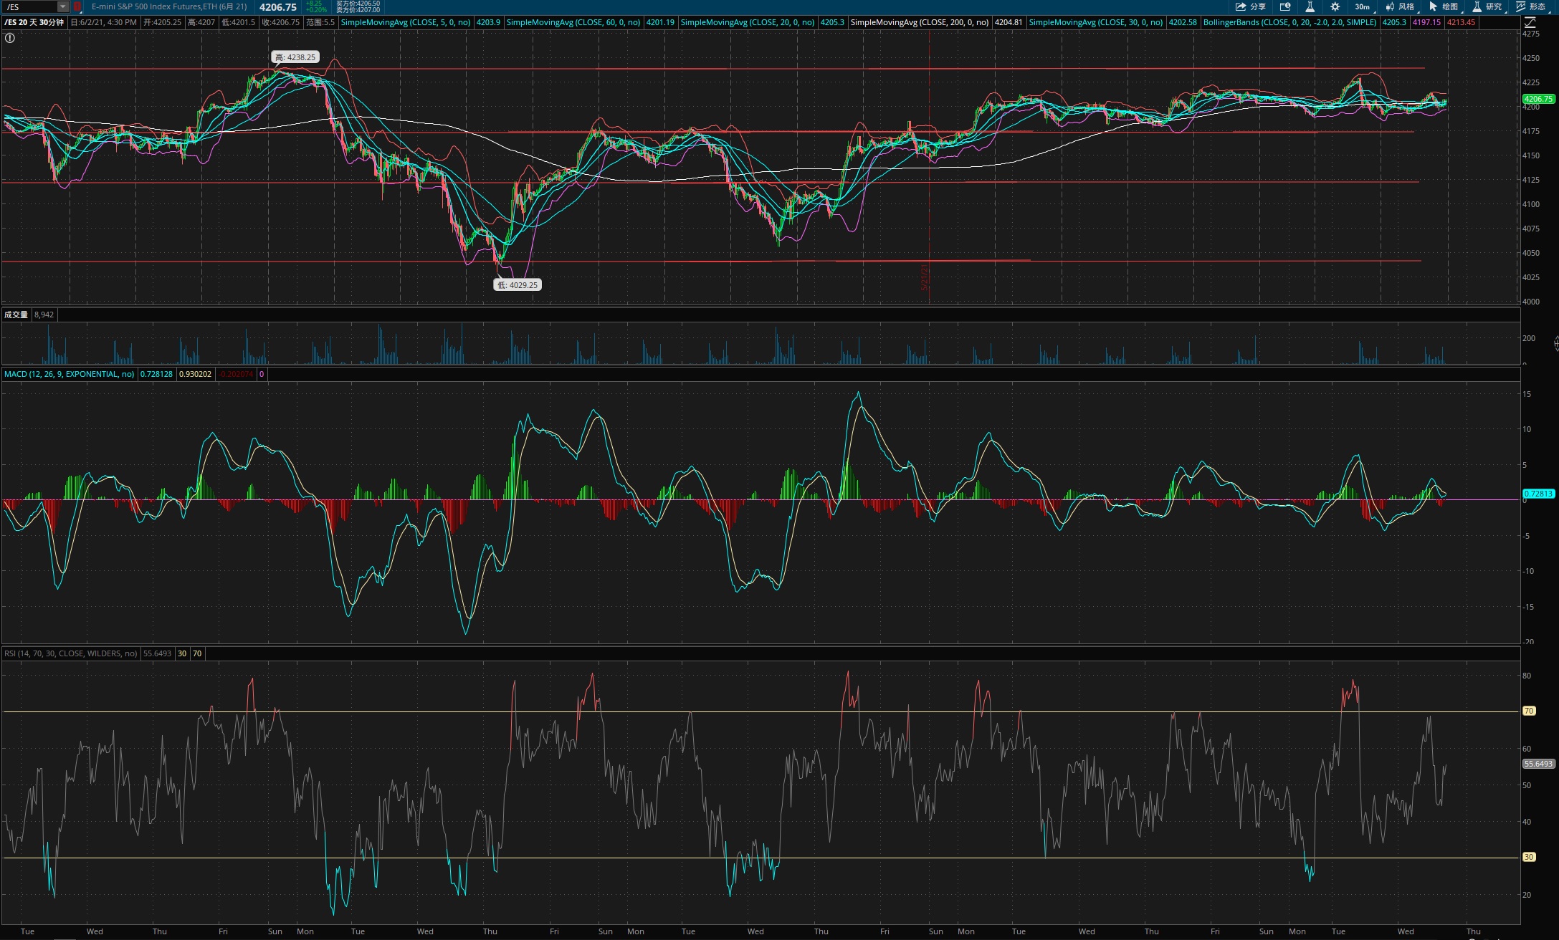
Task: Click the SMA 200 value 4204.81
Action: (x=1009, y=22)
